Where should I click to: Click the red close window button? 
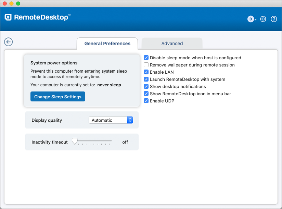coord(4,3)
